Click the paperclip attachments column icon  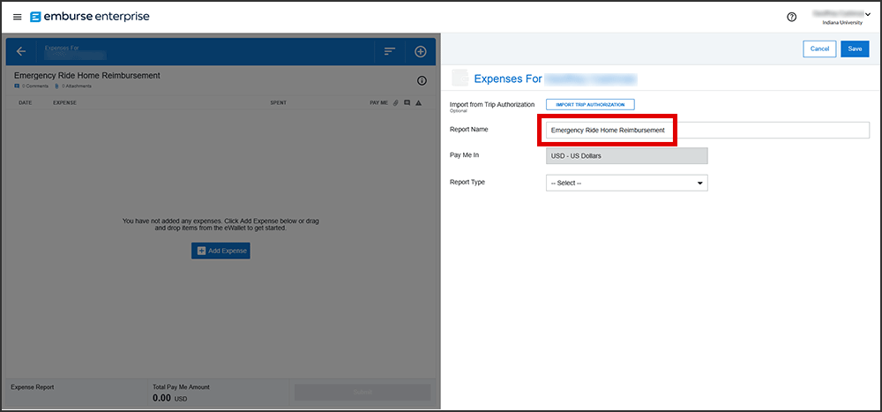point(396,103)
